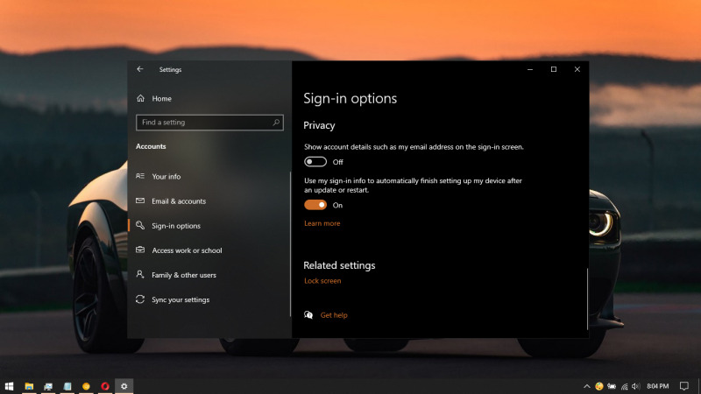This screenshot has width=701, height=394.
Task: Close the Settings window
Action: (x=577, y=69)
